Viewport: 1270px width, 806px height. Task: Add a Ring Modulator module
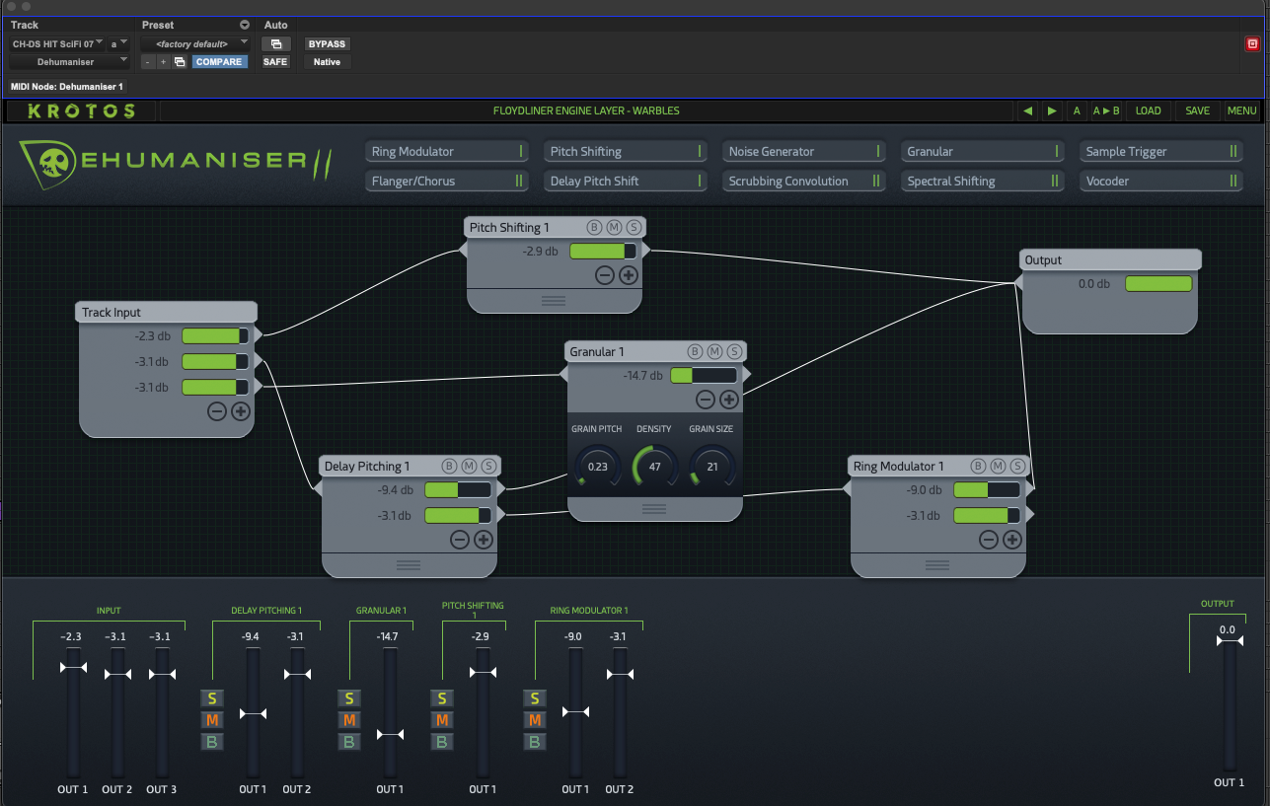pos(447,152)
